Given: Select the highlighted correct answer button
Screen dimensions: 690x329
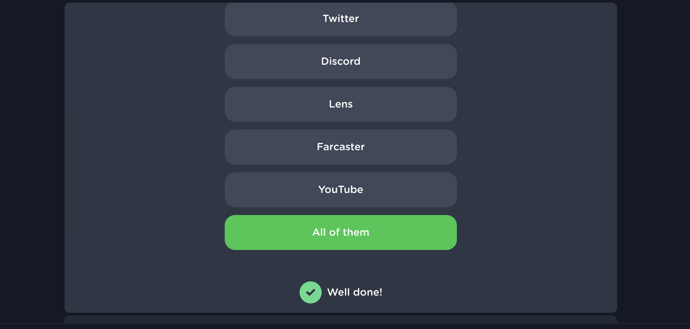Looking at the screenshot, I should (x=340, y=233).
